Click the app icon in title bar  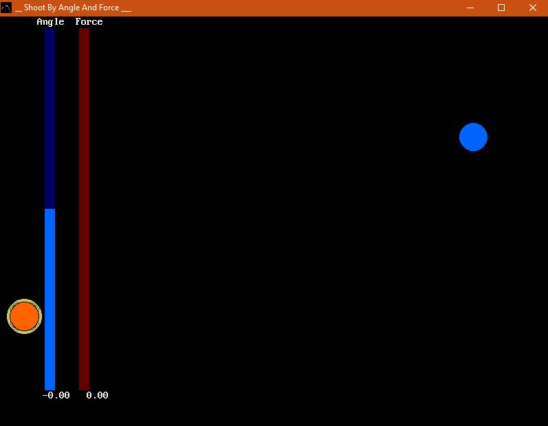click(x=6, y=8)
